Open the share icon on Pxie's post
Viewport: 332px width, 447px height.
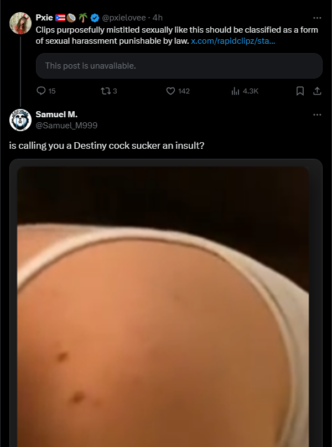pyautogui.click(x=317, y=91)
